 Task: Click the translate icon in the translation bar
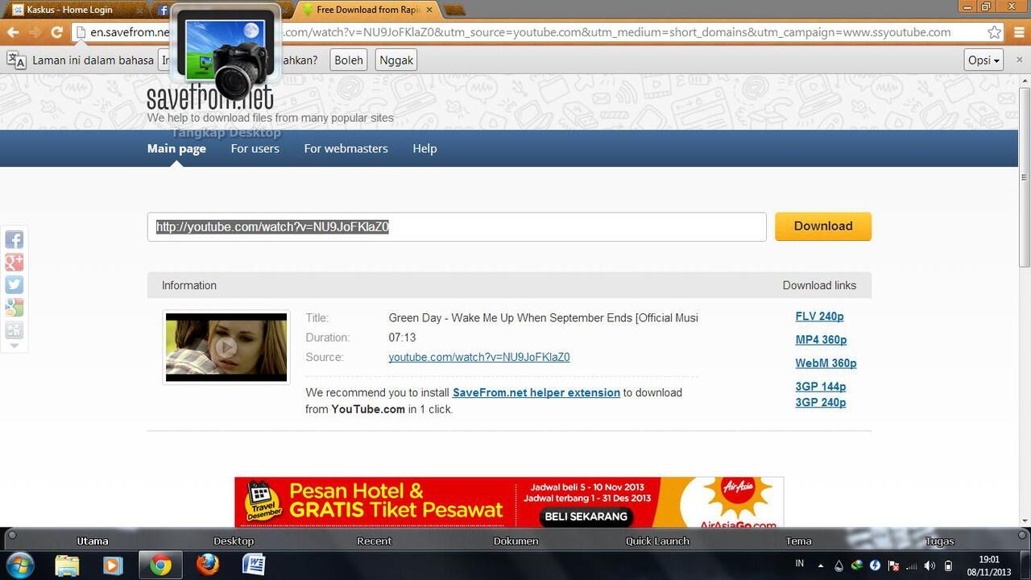(x=16, y=60)
